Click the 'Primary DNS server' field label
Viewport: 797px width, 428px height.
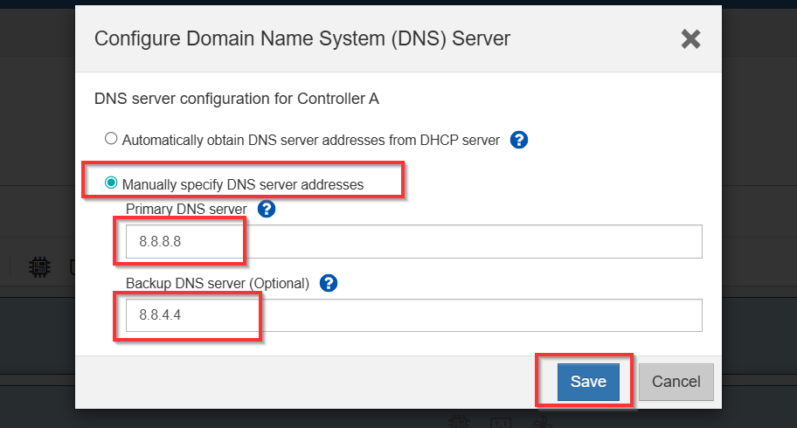[x=186, y=210]
